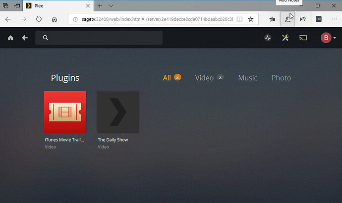Image resolution: width=342 pixels, height=203 pixels.
Task: Switch to the Photo plugins tab
Action: tap(281, 78)
